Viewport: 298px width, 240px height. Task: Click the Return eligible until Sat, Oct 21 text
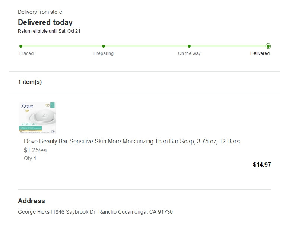[49, 31]
